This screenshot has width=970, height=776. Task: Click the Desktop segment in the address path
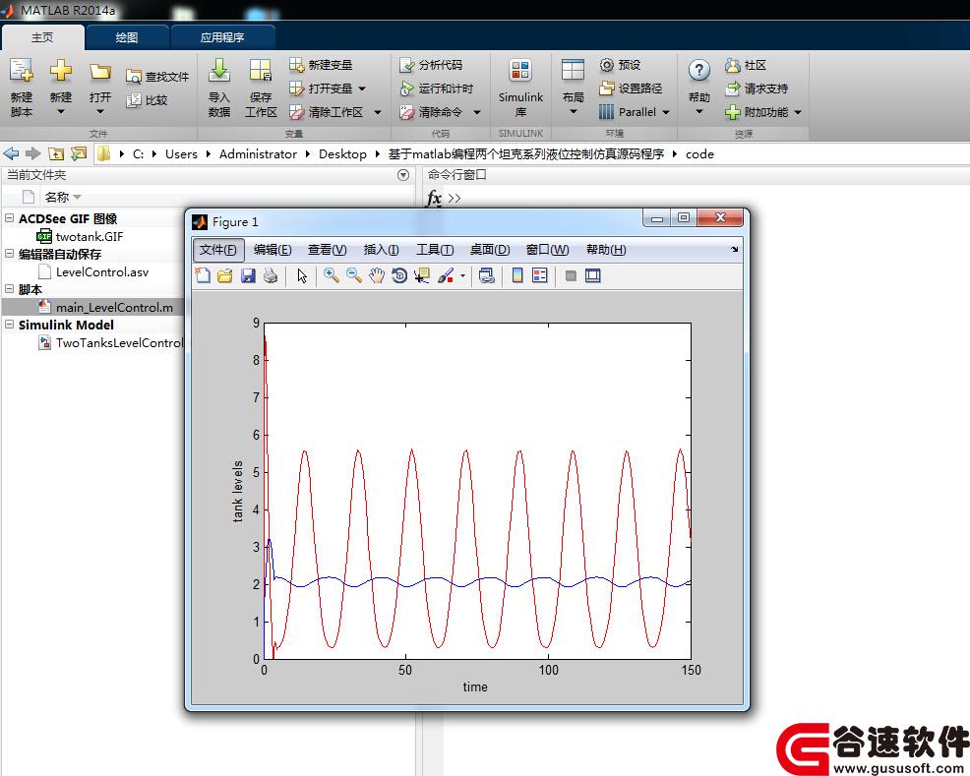(342, 154)
